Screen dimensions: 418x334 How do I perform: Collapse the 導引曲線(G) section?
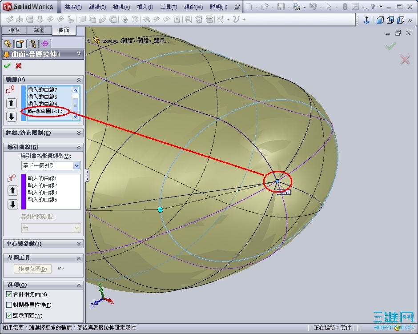[79, 147]
